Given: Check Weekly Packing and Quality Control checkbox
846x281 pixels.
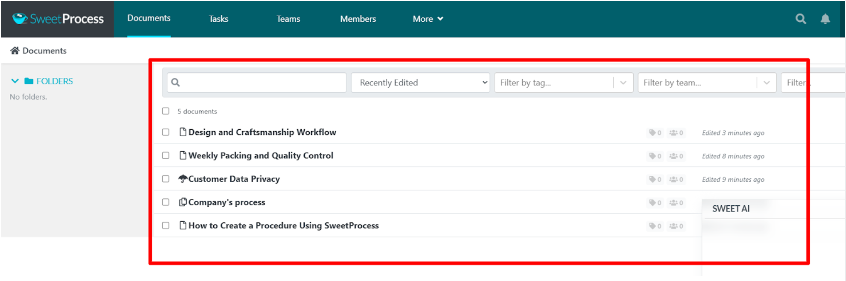Looking at the screenshot, I should pos(166,155).
